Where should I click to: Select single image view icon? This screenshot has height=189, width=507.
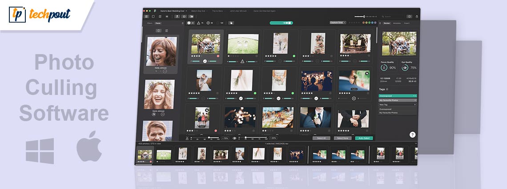pyautogui.click(x=153, y=16)
